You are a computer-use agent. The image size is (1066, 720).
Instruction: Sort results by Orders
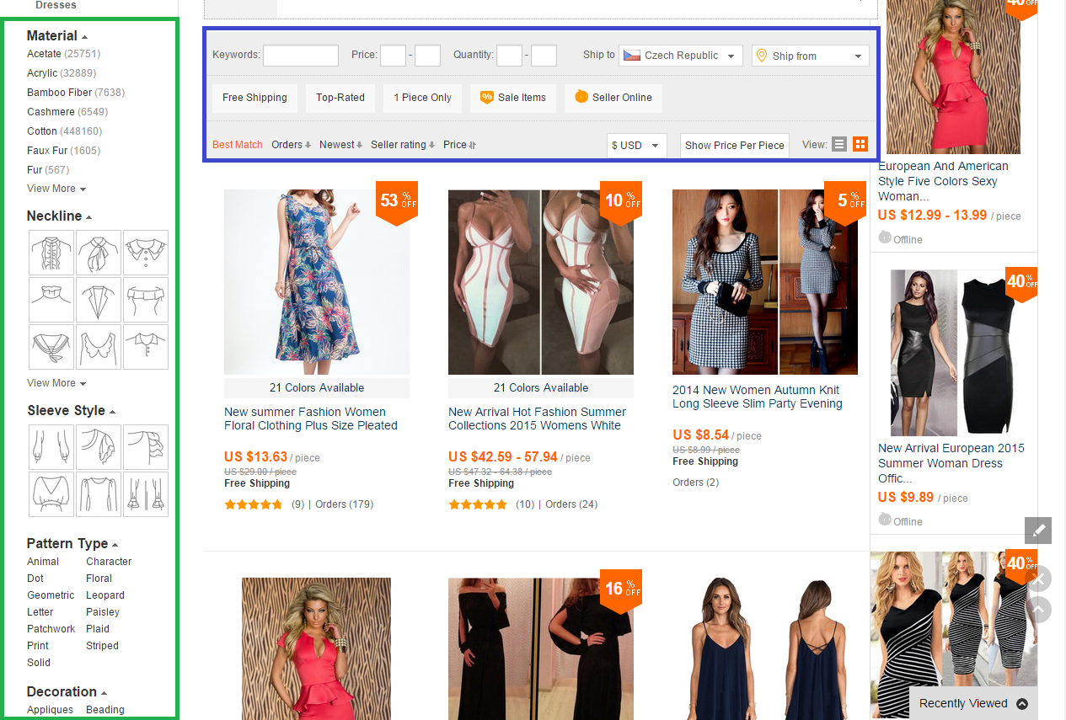point(291,145)
